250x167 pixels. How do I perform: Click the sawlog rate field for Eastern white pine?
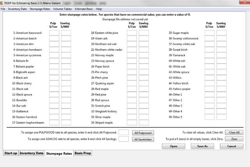point(144,33)
